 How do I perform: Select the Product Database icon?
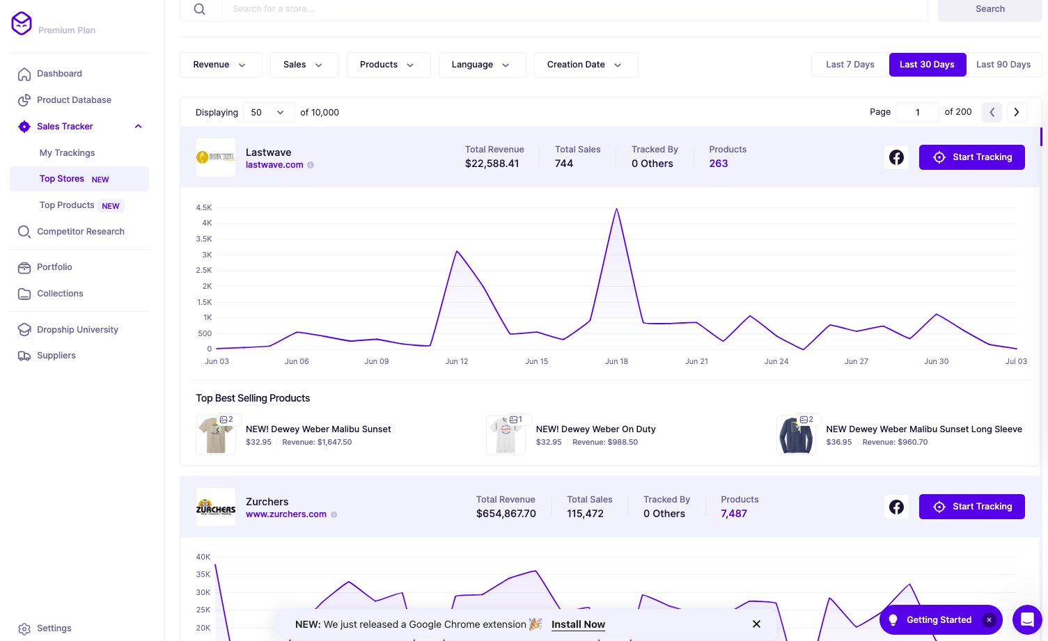pyautogui.click(x=24, y=100)
